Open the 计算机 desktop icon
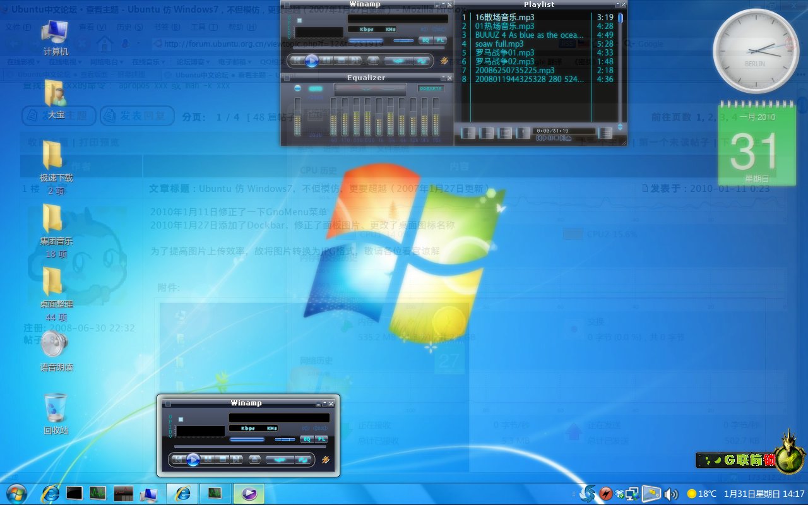Screen dimensions: 808x505 click(x=56, y=37)
